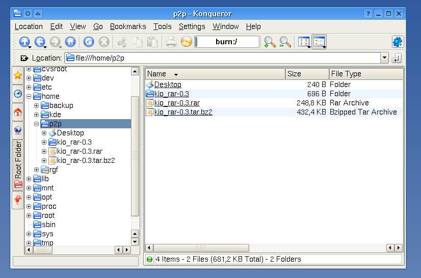Expand the rgf tree node
The width and height of the screenshot is (421, 278).
[x=36, y=170]
